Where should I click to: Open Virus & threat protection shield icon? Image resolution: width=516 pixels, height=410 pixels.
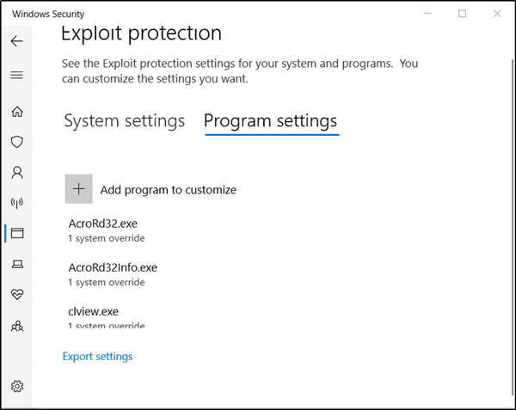click(16, 142)
